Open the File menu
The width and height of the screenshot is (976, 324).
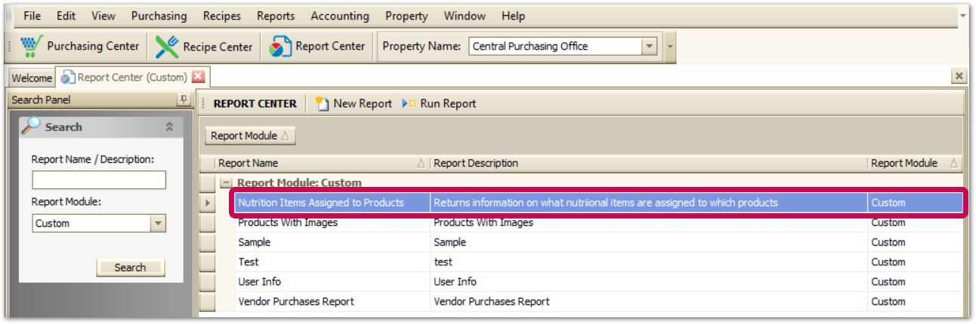(32, 16)
